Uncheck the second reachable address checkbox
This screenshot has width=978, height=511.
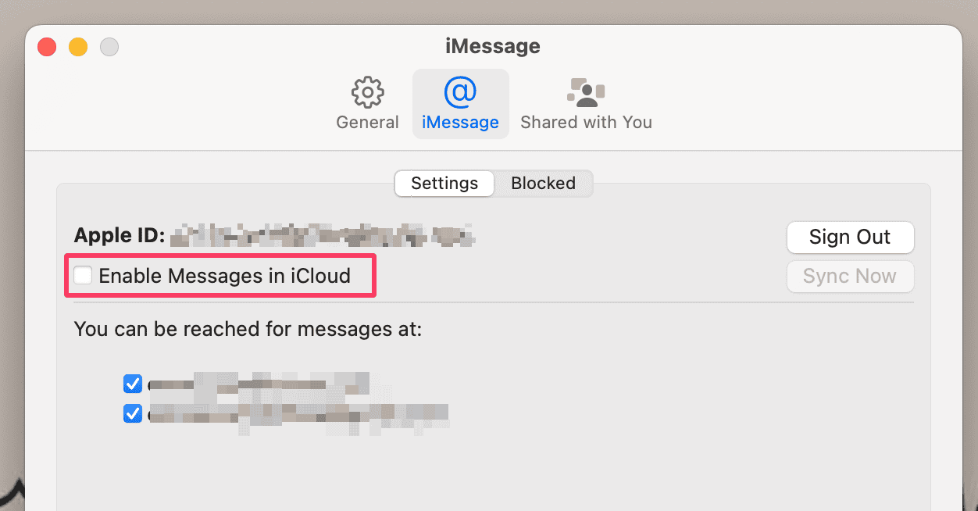click(x=133, y=413)
